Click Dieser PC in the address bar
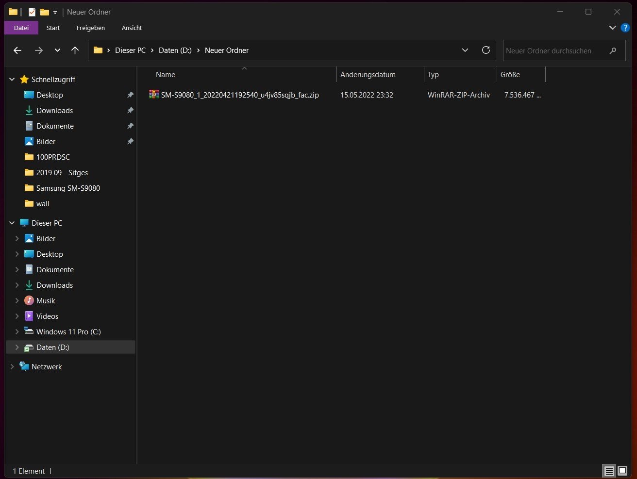Screen dimensions: 637x479 (130, 50)
